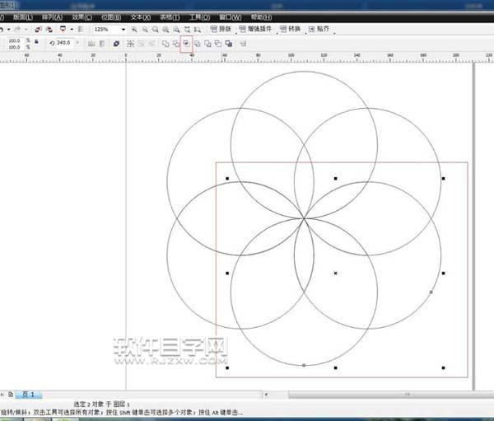This screenshot has width=494, height=421.
Task: Open the 125% zoom level dropdown
Action: pyautogui.click(x=124, y=29)
